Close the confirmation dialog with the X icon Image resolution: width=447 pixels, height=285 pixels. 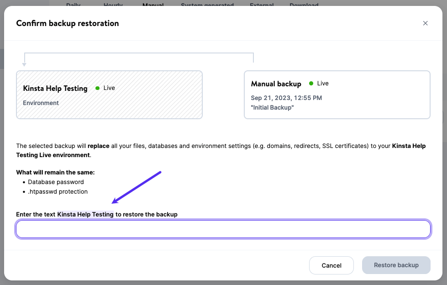[x=425, y=23]
